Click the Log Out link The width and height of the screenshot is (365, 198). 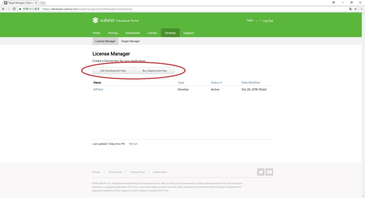(268, 20)
